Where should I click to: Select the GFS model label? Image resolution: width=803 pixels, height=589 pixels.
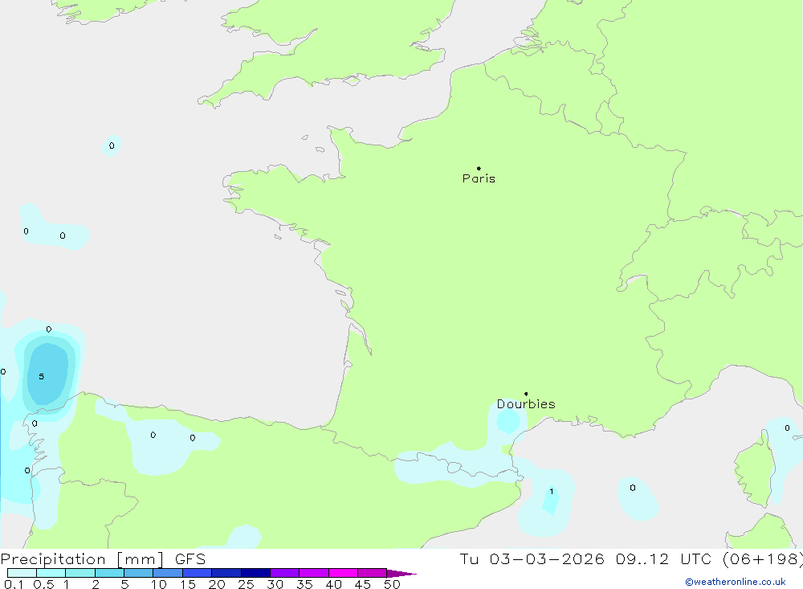190,559
